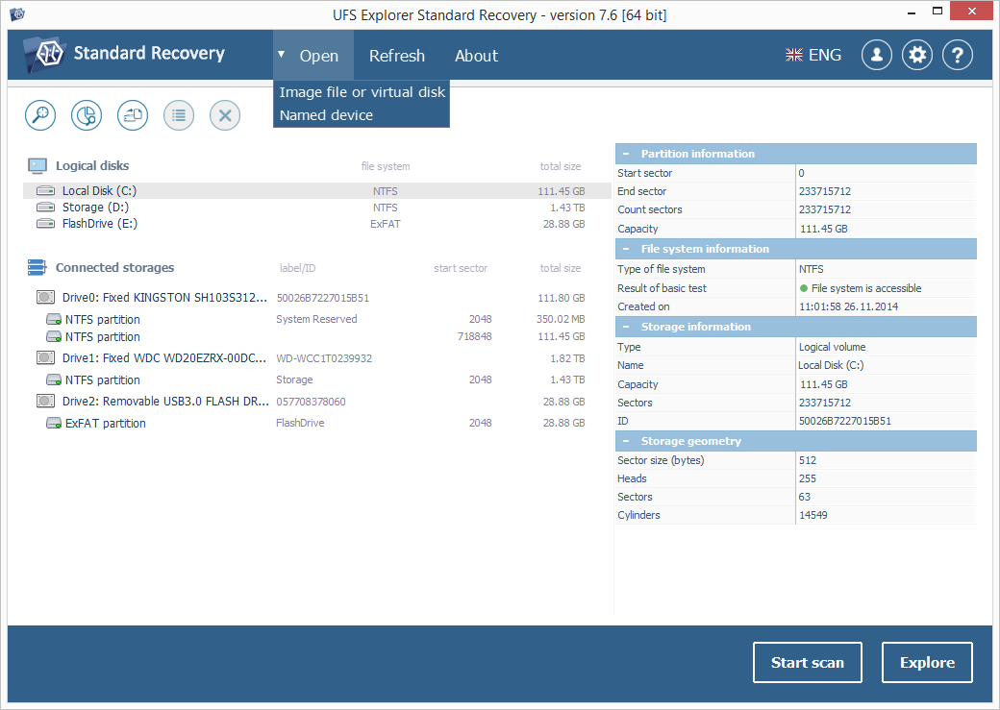
Task: Open settings gear icon
Action: click(917, 56)
